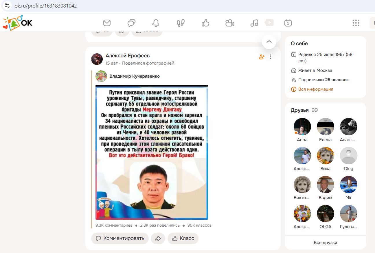
Task: Open the video camera icon
Action: pyautogui.click(x=230, y=23)
